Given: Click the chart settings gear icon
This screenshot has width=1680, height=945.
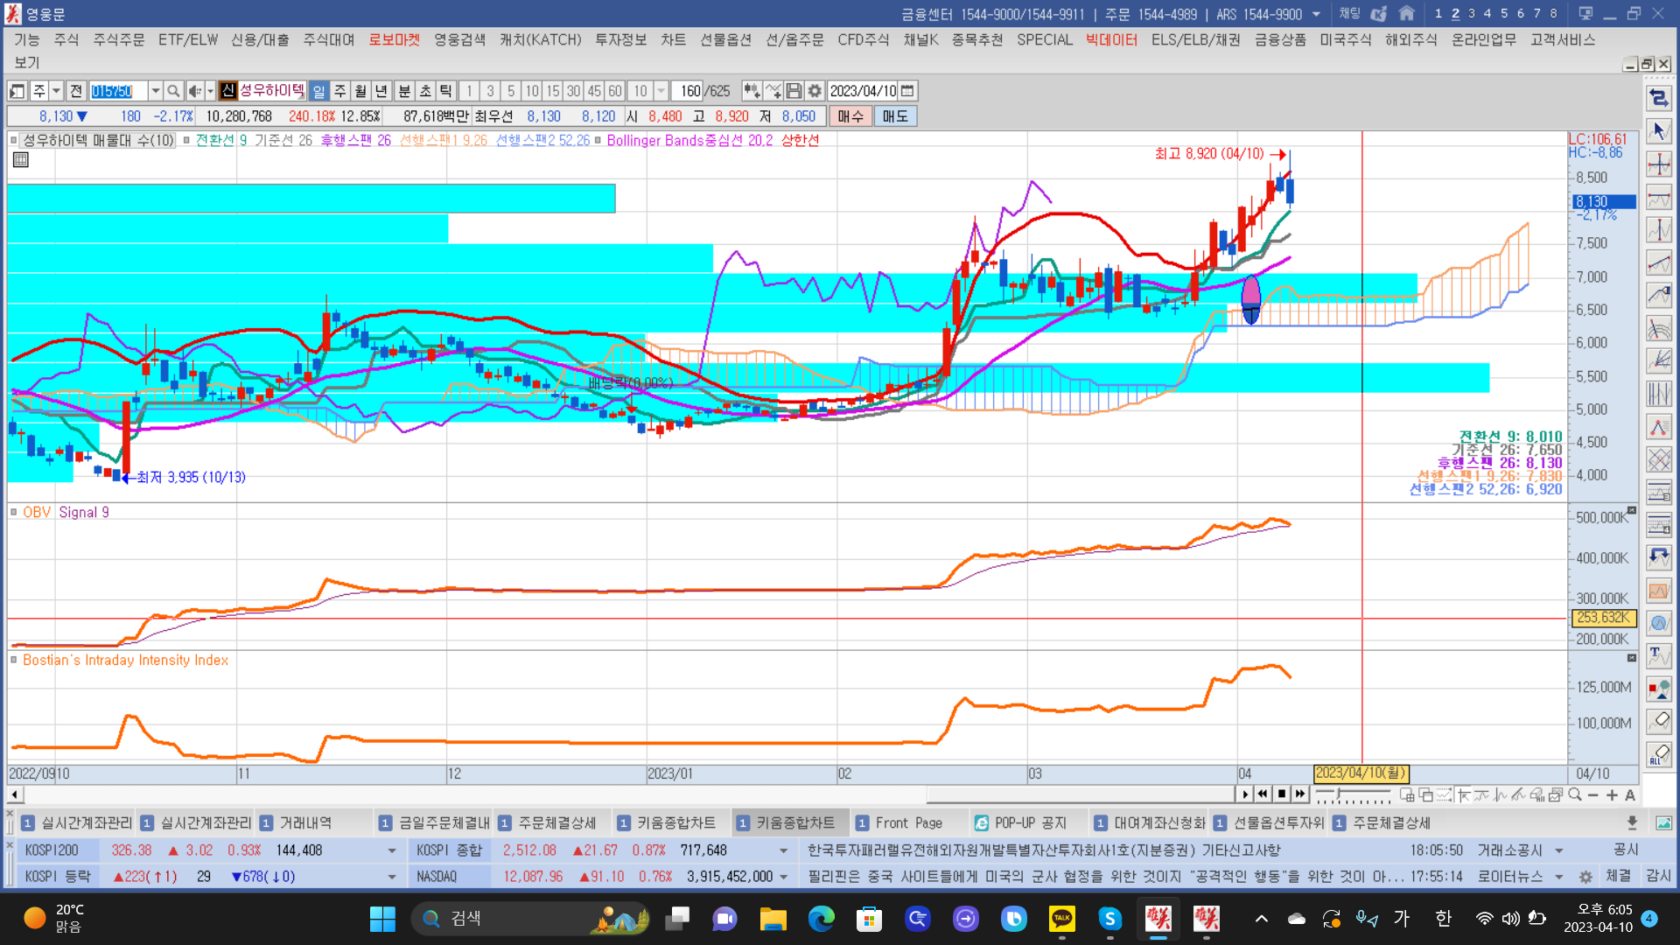Looking at the screenshot, I should click(x=815, y=91).
